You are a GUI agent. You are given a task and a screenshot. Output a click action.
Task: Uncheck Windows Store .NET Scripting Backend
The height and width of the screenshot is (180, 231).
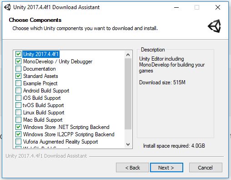tap(18, 127)
